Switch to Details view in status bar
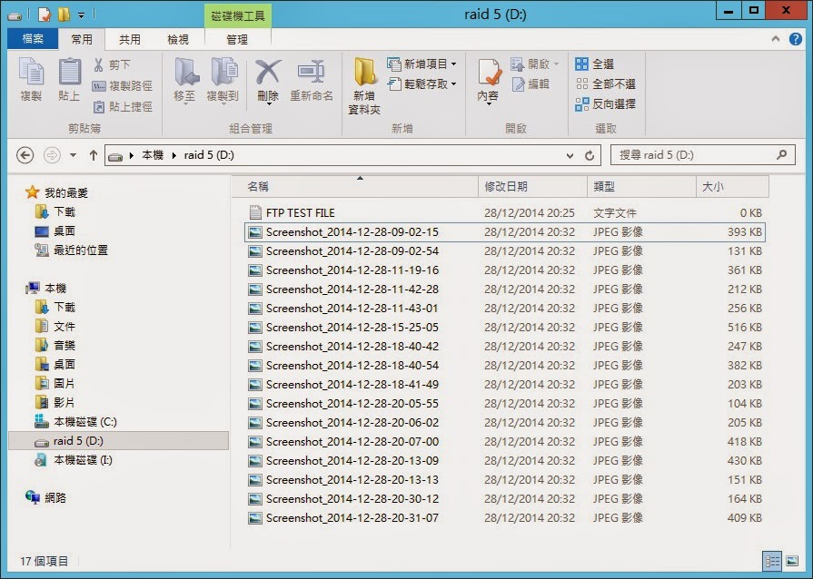This screenshot has width=813, height=579. (772, 561)
